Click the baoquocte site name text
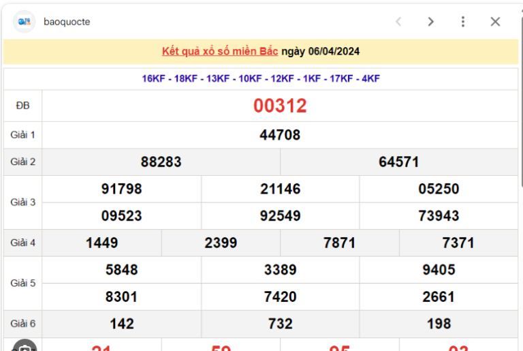Viewport: 523px width, 351px height. click(x=67, y=22)
